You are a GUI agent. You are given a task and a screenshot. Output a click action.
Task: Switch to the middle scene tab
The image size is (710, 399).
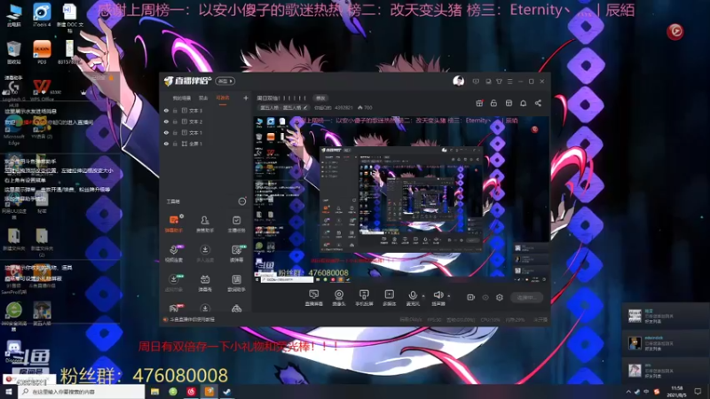pos(203,98)
